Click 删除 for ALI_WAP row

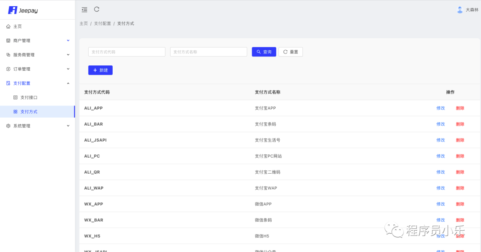coord(460,188)
